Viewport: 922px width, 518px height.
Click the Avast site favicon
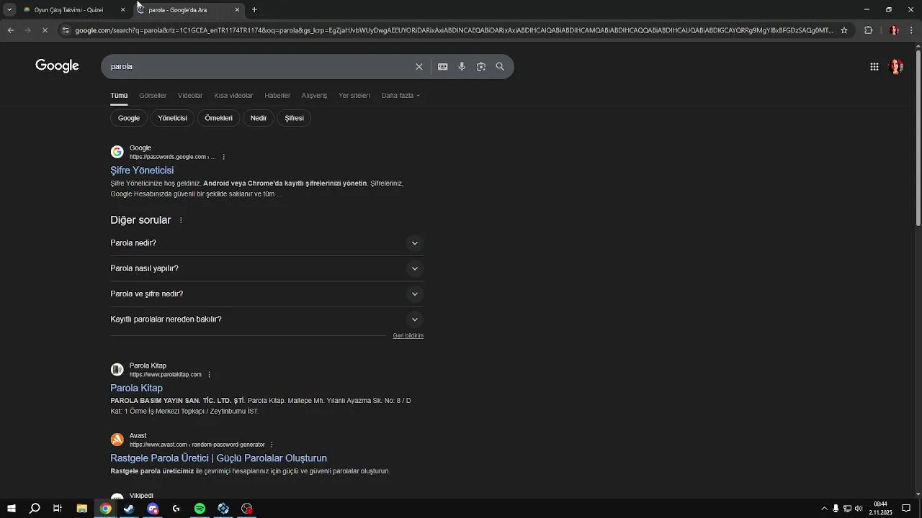click(117, 440)
